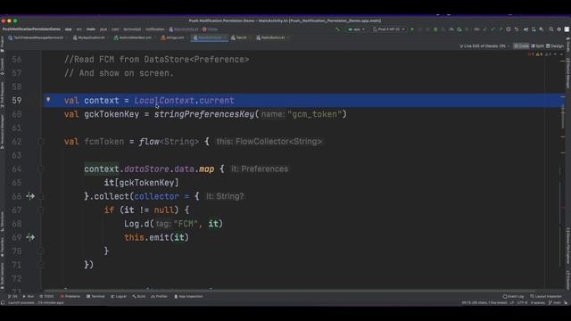The width and height of the screenshot is (571, 321).
Task: Collapse the flow block on line 62
Action: (41, 142)
